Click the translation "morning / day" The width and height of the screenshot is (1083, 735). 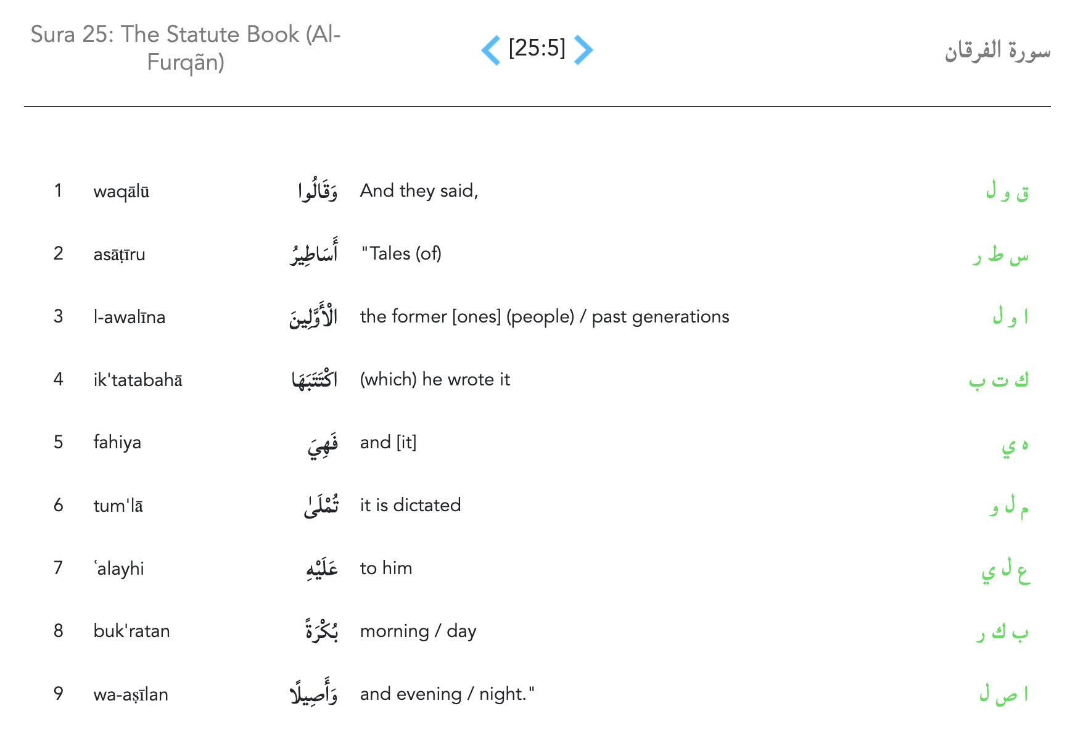418,631
